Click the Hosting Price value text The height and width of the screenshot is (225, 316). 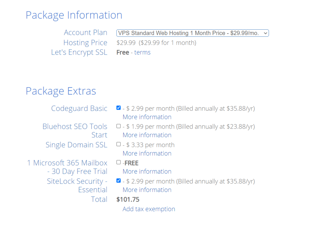156,43
